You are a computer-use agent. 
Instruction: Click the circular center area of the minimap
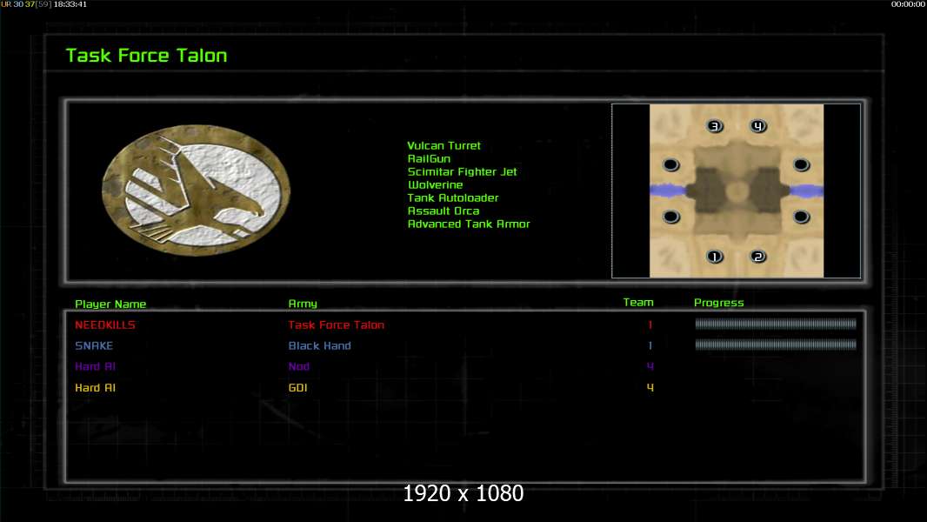(x=737, y=191)
